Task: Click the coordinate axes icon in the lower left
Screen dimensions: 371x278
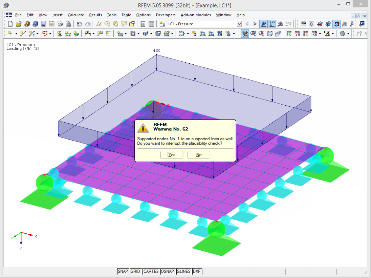Action: (24, 240)
